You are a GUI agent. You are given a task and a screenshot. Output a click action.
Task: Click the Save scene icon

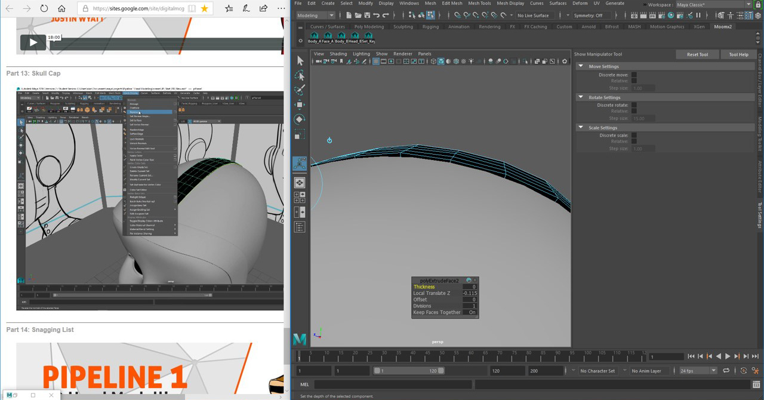pyautogui.click(x=366, y=16)
